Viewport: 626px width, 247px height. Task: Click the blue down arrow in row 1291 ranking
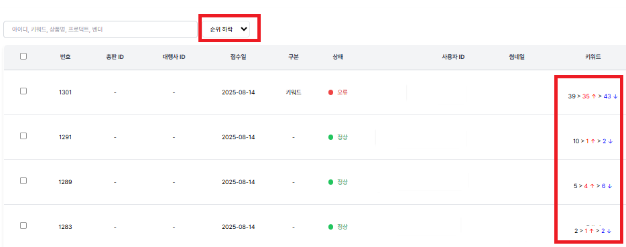coord(610,141)
